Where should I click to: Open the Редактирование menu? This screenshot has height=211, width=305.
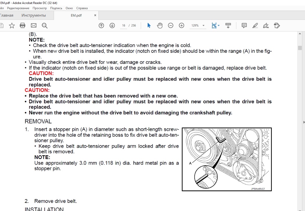pyautogui.click(x=18, y=8)
